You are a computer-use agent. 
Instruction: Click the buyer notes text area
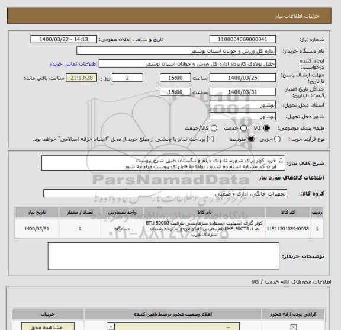163,256
